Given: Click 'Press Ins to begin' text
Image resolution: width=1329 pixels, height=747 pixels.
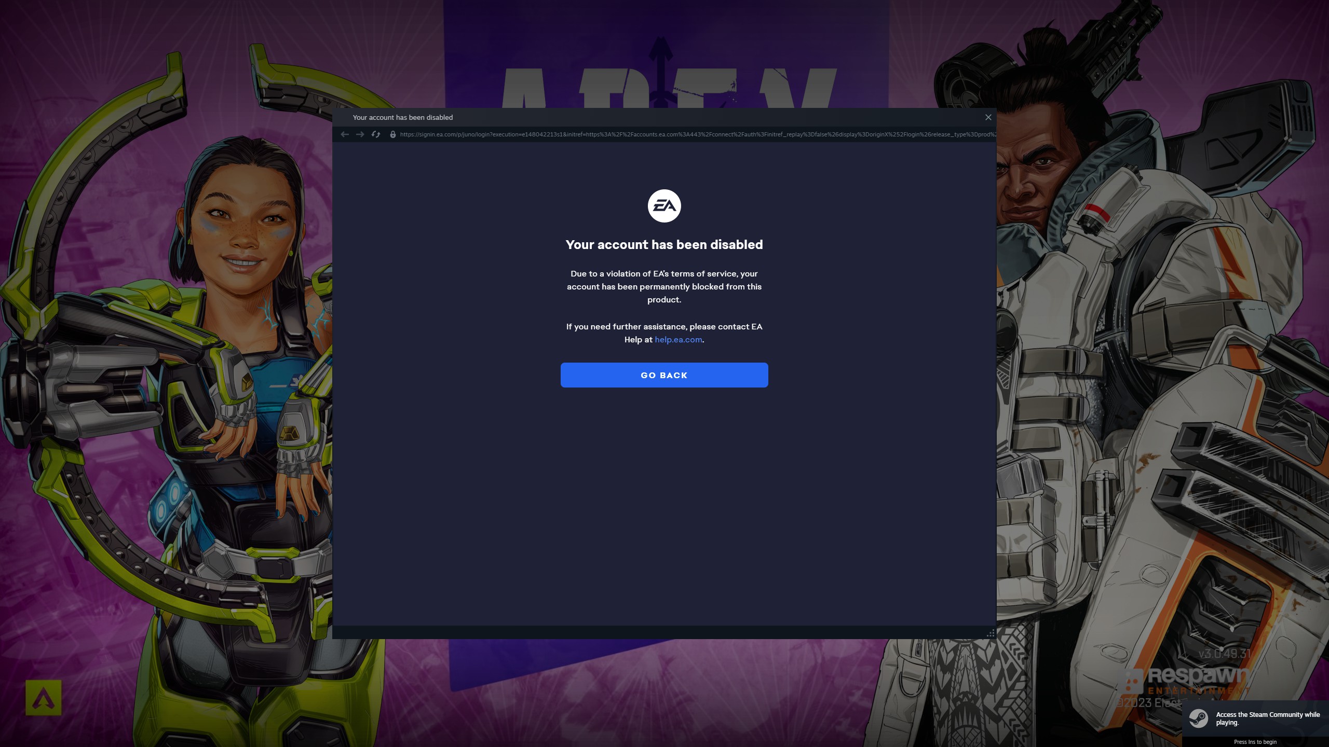Looking at the screenshot, I should 1255,742.
